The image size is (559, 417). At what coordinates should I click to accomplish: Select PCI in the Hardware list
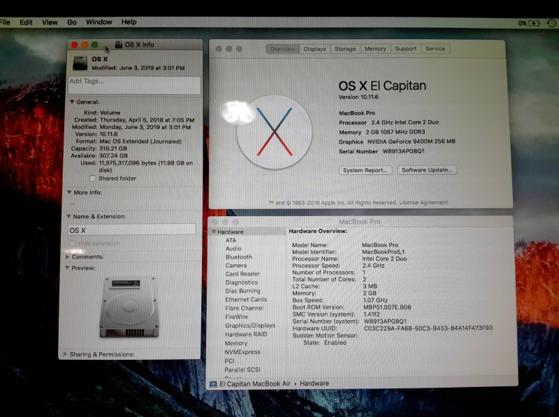(229, 361)
